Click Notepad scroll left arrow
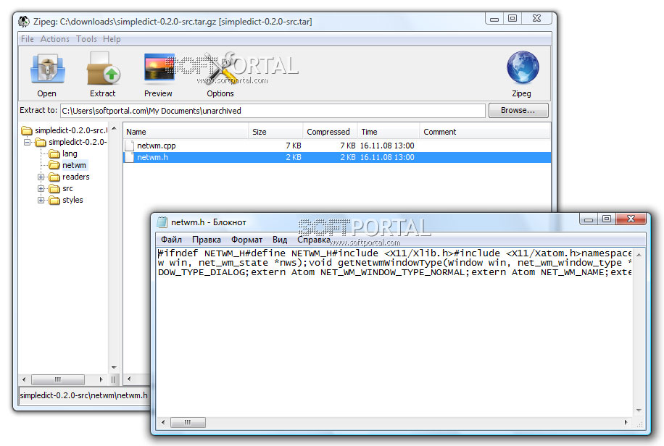Image resolution: width=664 pixels, height=446 pixels. pos(163,422)
